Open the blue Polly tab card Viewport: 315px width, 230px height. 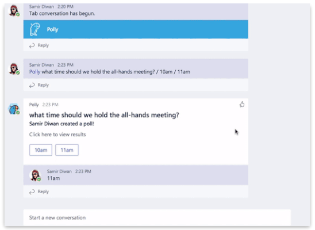click(x=136, y=29)
